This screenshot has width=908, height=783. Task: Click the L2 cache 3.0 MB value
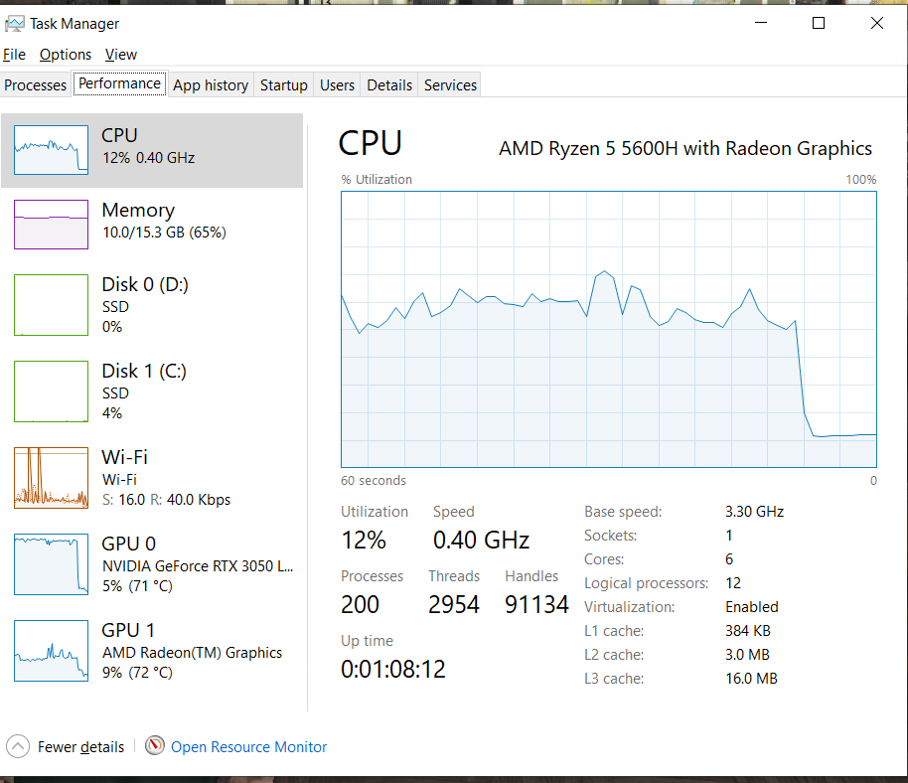click(748, 655)
